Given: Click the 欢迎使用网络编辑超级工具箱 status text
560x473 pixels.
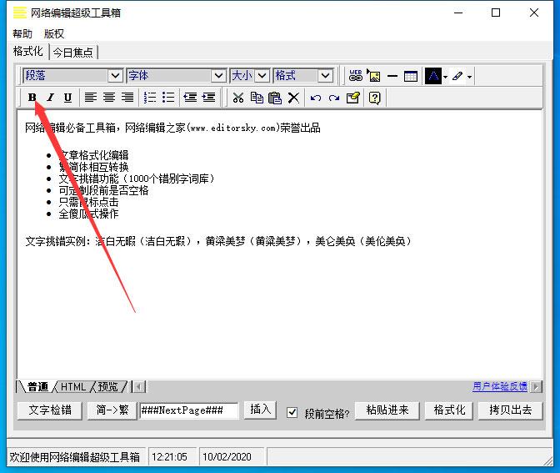Looking at the screenshot, I should coord(75,457).
